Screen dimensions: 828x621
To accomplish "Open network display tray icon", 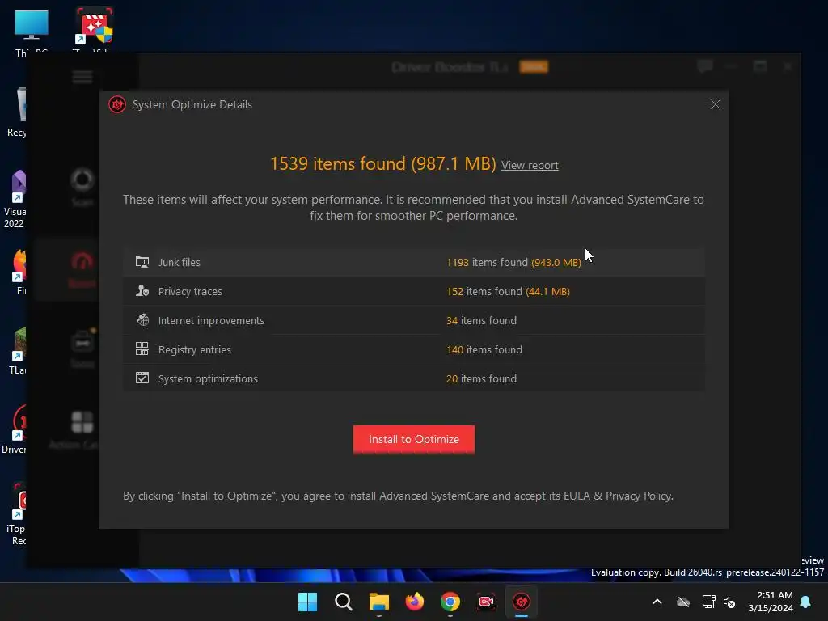I will click(x=708, y=602).
